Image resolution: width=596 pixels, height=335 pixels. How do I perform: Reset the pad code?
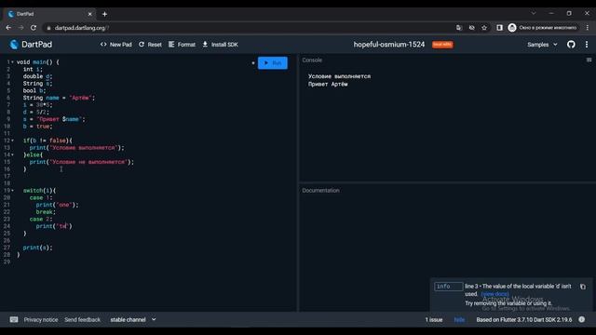[x=150, y=45]
